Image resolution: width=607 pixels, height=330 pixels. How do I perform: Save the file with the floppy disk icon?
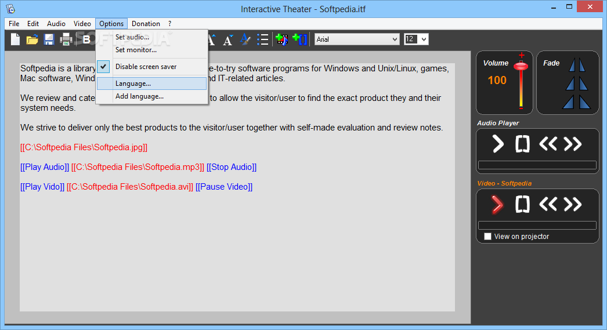pos(49,39)
